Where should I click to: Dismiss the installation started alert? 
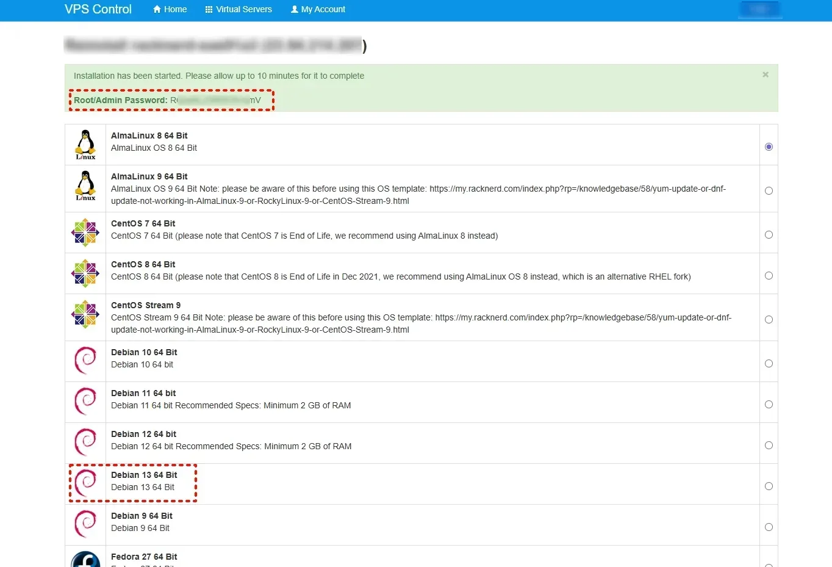(765, 74)
